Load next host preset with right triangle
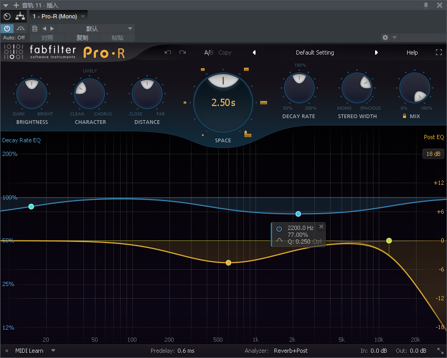Screen dimensions: 447x358 pos(52,28)
